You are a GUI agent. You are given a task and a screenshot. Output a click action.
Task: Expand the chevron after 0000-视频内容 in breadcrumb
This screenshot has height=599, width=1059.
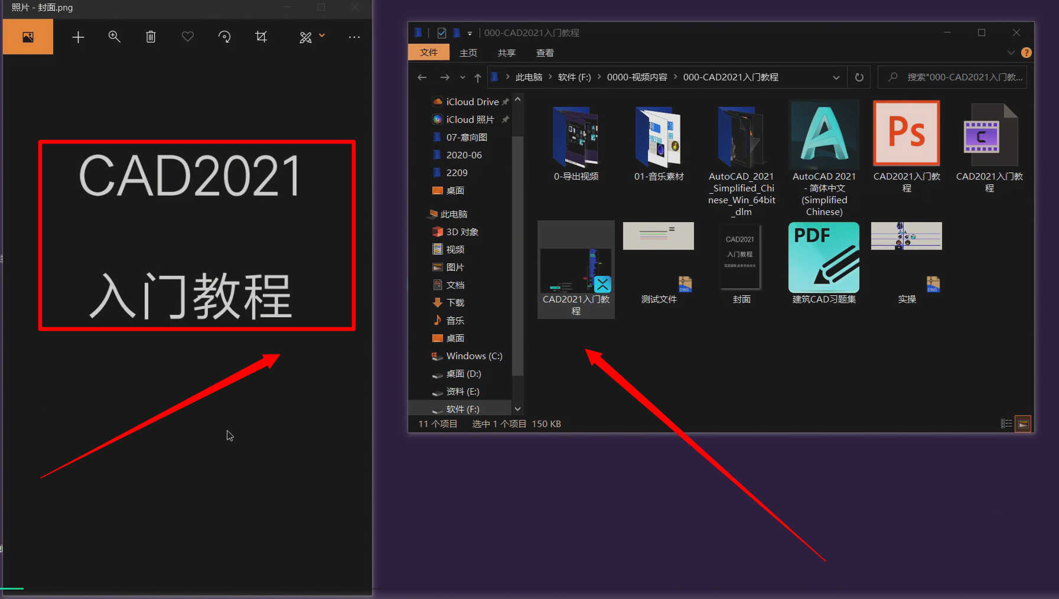[675, 77]
